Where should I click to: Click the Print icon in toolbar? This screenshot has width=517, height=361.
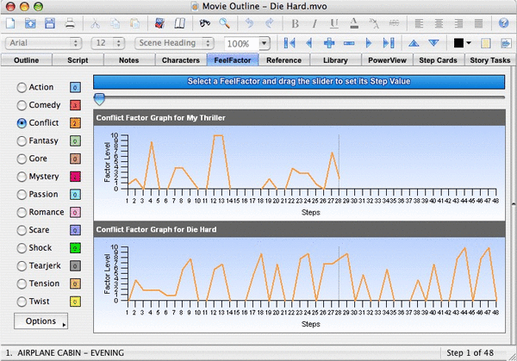pos(72,22)
